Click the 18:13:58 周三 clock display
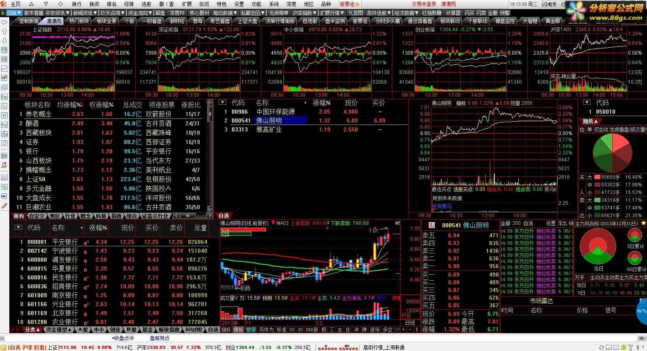Screen dimensions: 647x351 pyautogui.click(x=524, y=4)
